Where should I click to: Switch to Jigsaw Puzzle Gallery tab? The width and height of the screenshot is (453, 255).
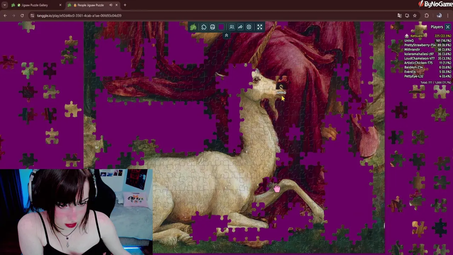(34, 5)
